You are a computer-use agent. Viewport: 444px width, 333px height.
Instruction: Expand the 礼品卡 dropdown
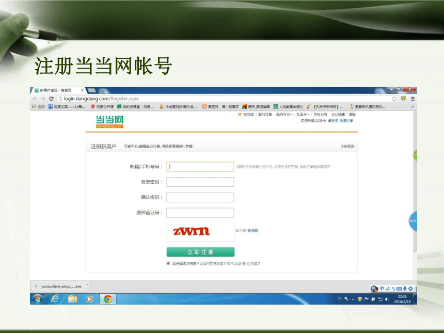click(303, 115)
